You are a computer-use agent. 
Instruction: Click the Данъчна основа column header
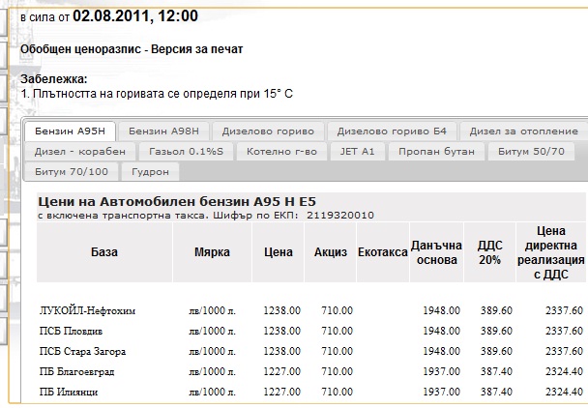(x=436, y=252)
